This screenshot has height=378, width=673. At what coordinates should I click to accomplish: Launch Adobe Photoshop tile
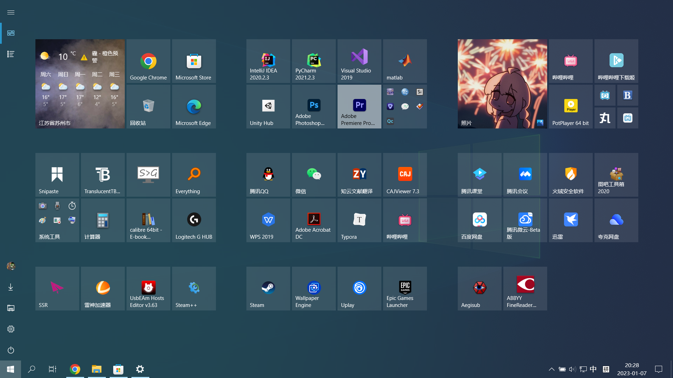314,107
